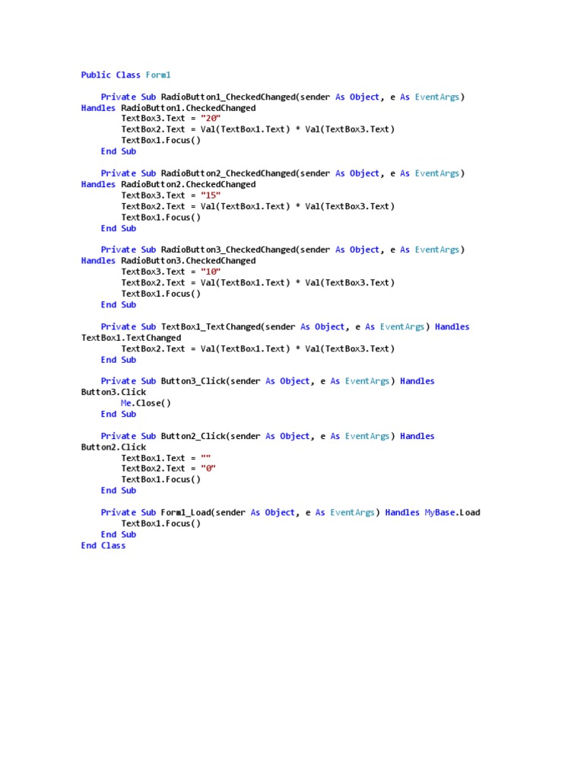Select the line TextBox3.Text = "10"

pos(171,272)
